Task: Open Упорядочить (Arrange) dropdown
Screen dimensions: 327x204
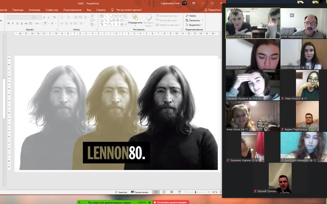Action: point(135,20)
